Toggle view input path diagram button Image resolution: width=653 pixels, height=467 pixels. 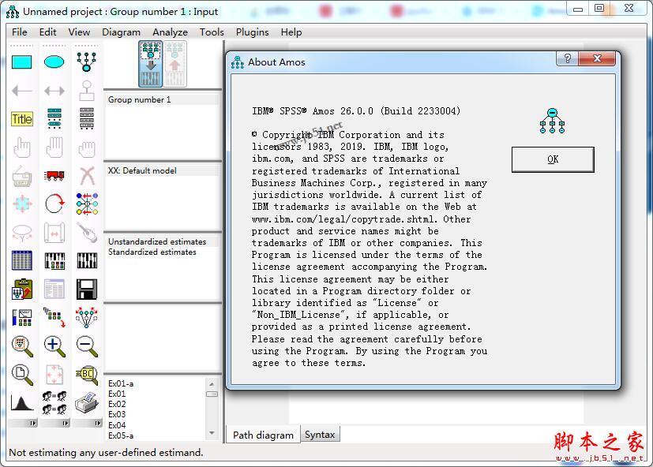pyautogui.click(x=150, y=64)
